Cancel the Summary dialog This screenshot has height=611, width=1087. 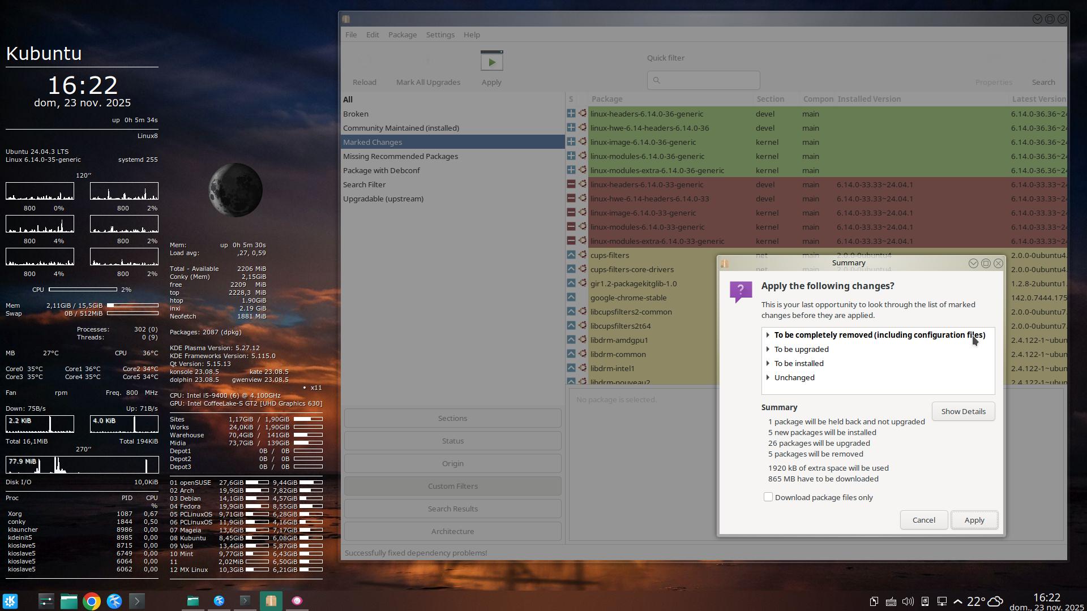[923, 520]
